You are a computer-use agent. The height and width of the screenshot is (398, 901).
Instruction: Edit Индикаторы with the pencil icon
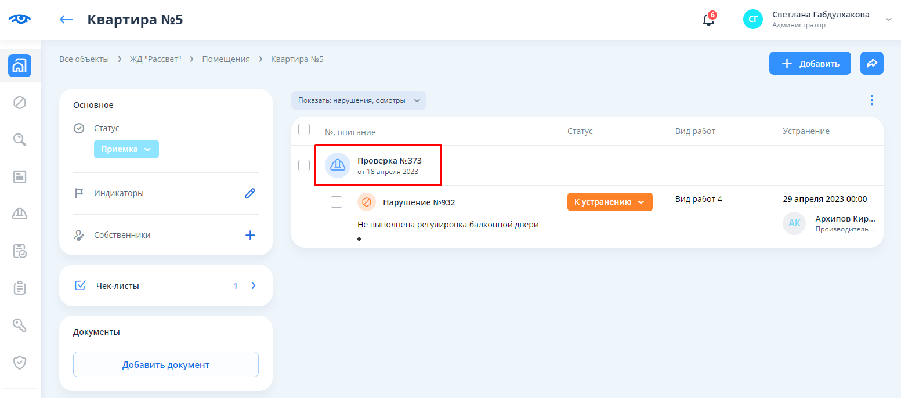coord(250,194)
